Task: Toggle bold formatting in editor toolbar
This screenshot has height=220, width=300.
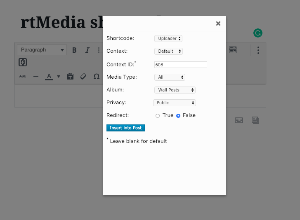Action: tap(75, 50)
